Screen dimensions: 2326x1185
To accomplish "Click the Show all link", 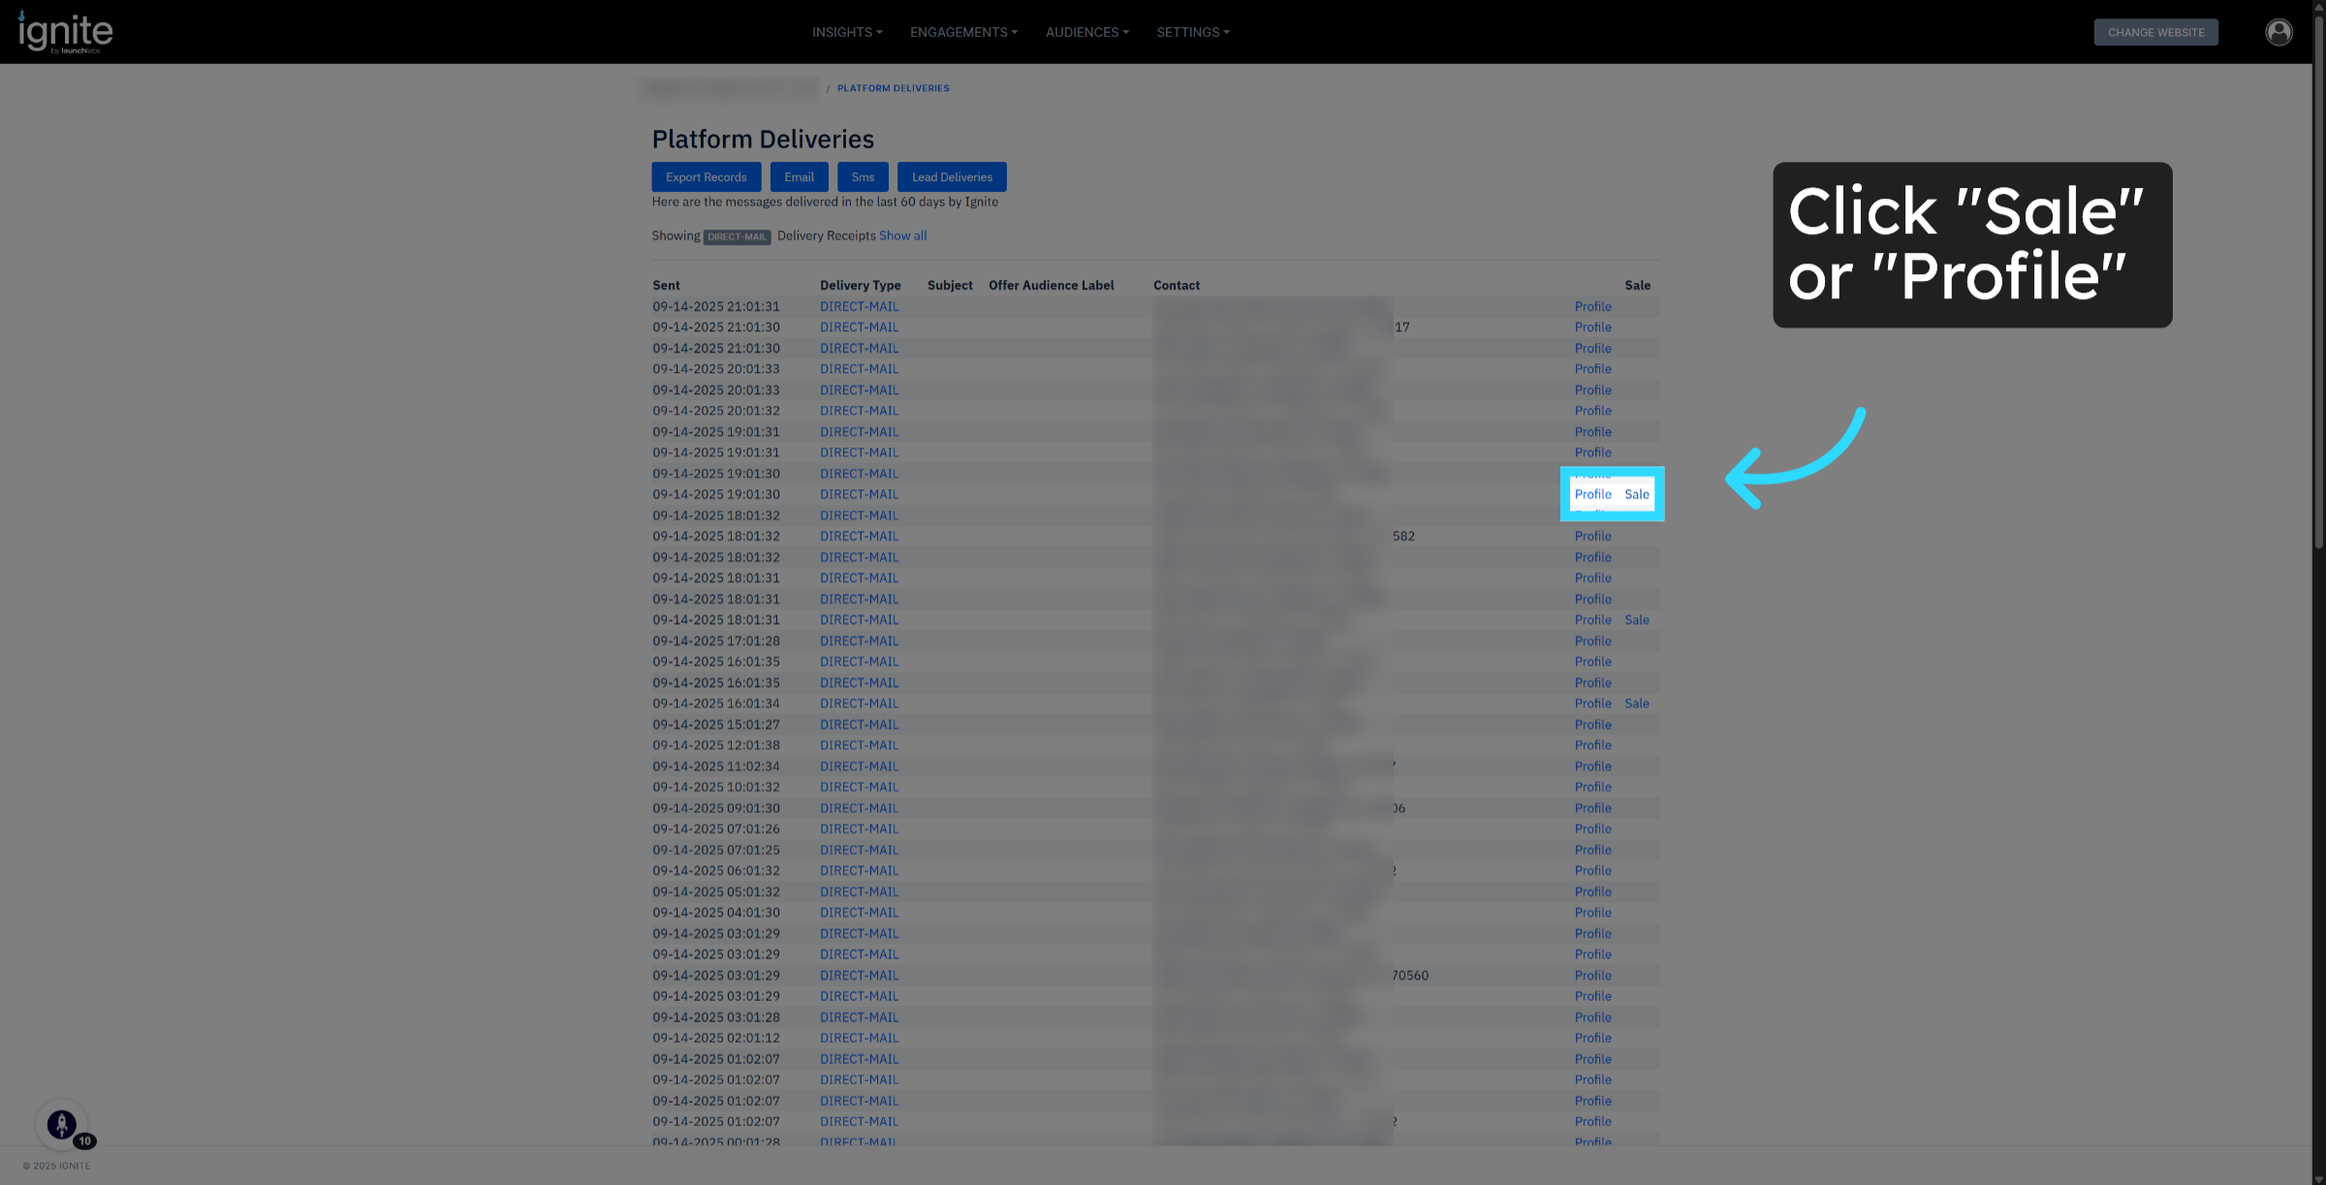I will tap(902, 234).
